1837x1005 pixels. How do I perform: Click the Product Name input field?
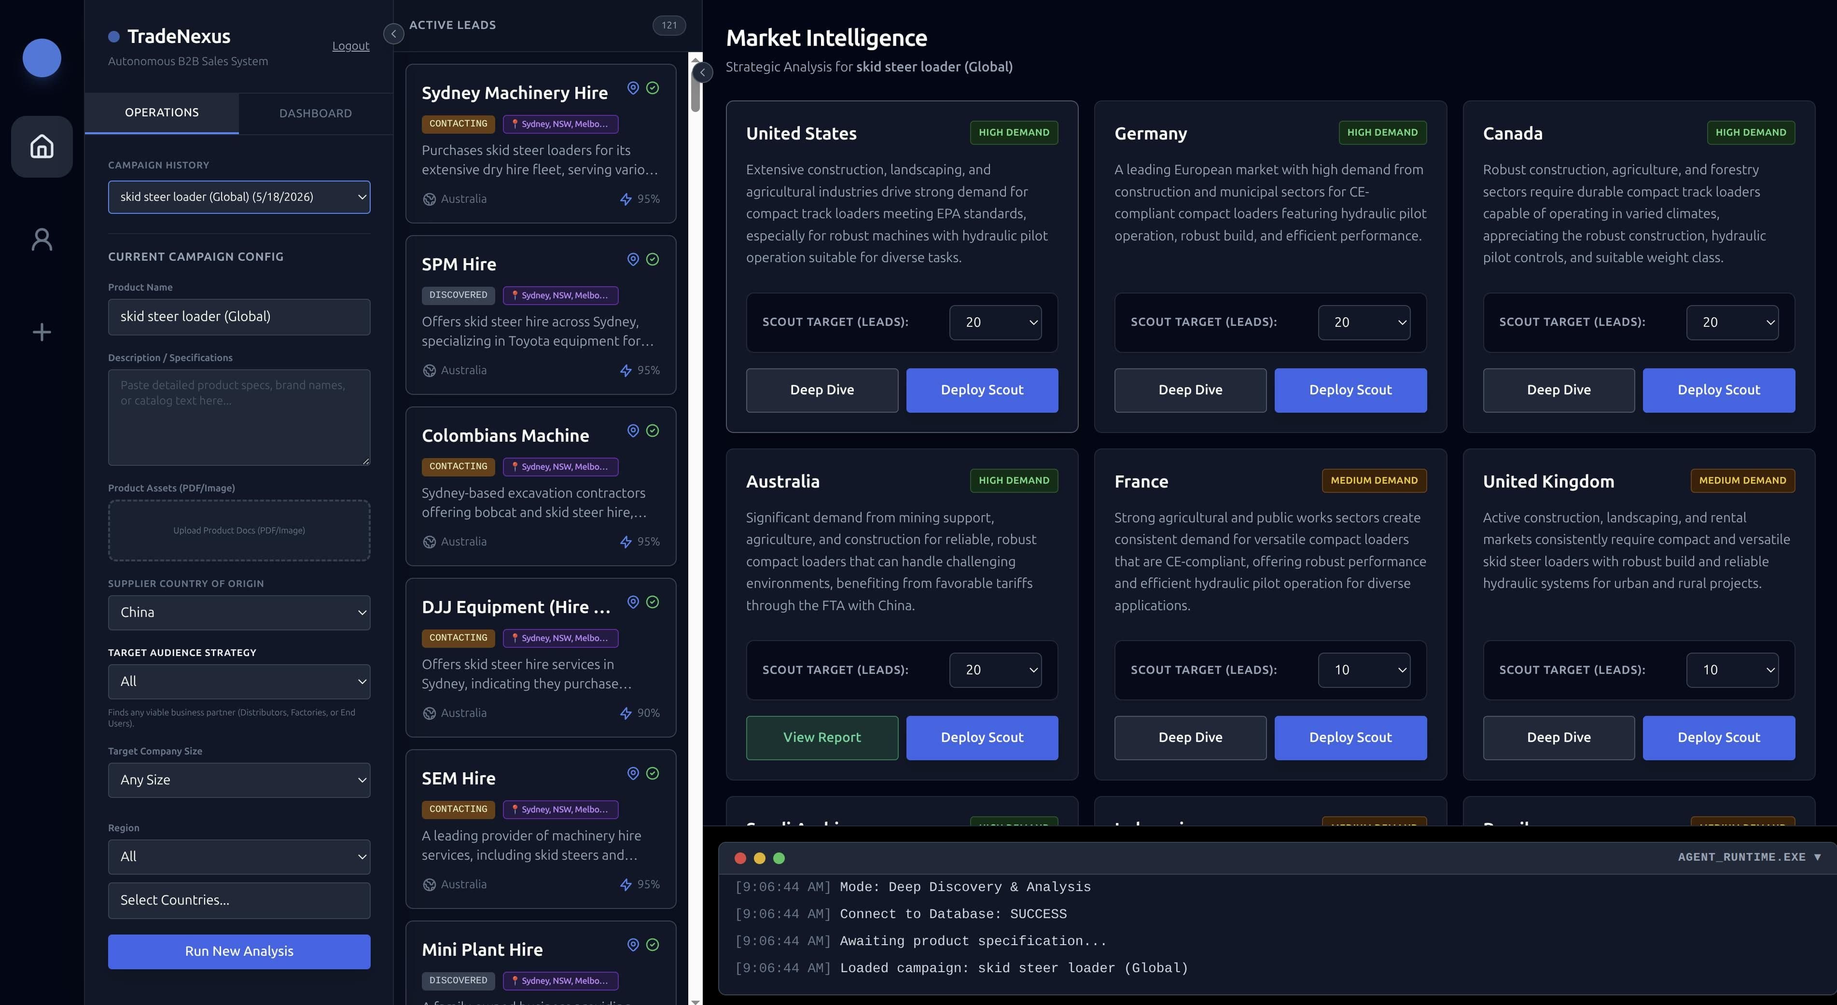(x=239, y=317)
